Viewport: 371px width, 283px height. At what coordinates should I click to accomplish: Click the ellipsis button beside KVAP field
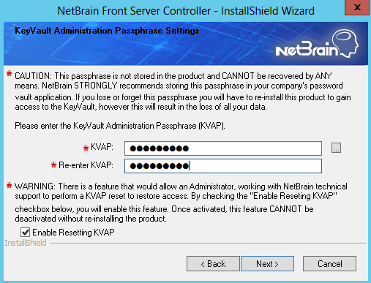coord(336,148)
